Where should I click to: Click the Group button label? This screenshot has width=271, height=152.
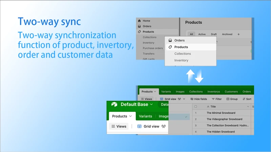coord(234,99)
